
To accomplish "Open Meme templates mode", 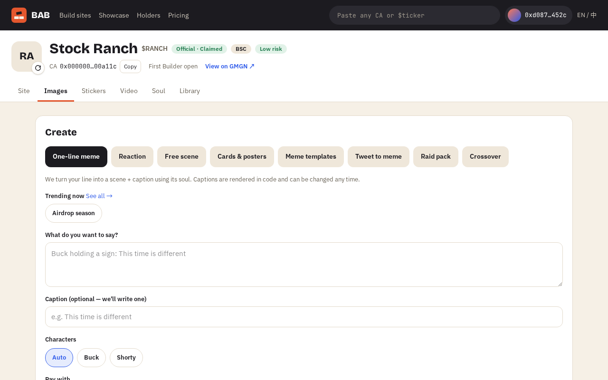I will [311, 157].
